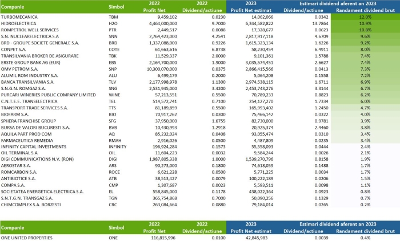Click the lower table Companie header

pos(13,228)
